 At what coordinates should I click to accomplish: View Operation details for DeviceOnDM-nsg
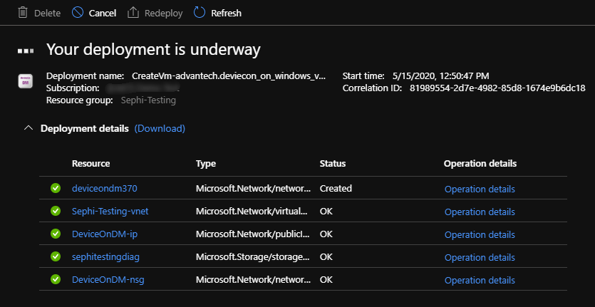479,280
